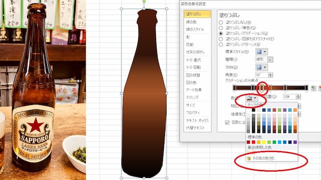Pick purple theme color in top row
321x180 pixels.
tap(285, 110)
